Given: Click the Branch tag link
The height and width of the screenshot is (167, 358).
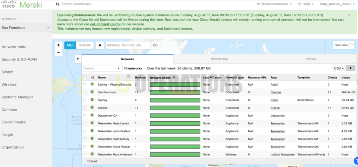Looking at the screenshot, I should pos(275,108).
